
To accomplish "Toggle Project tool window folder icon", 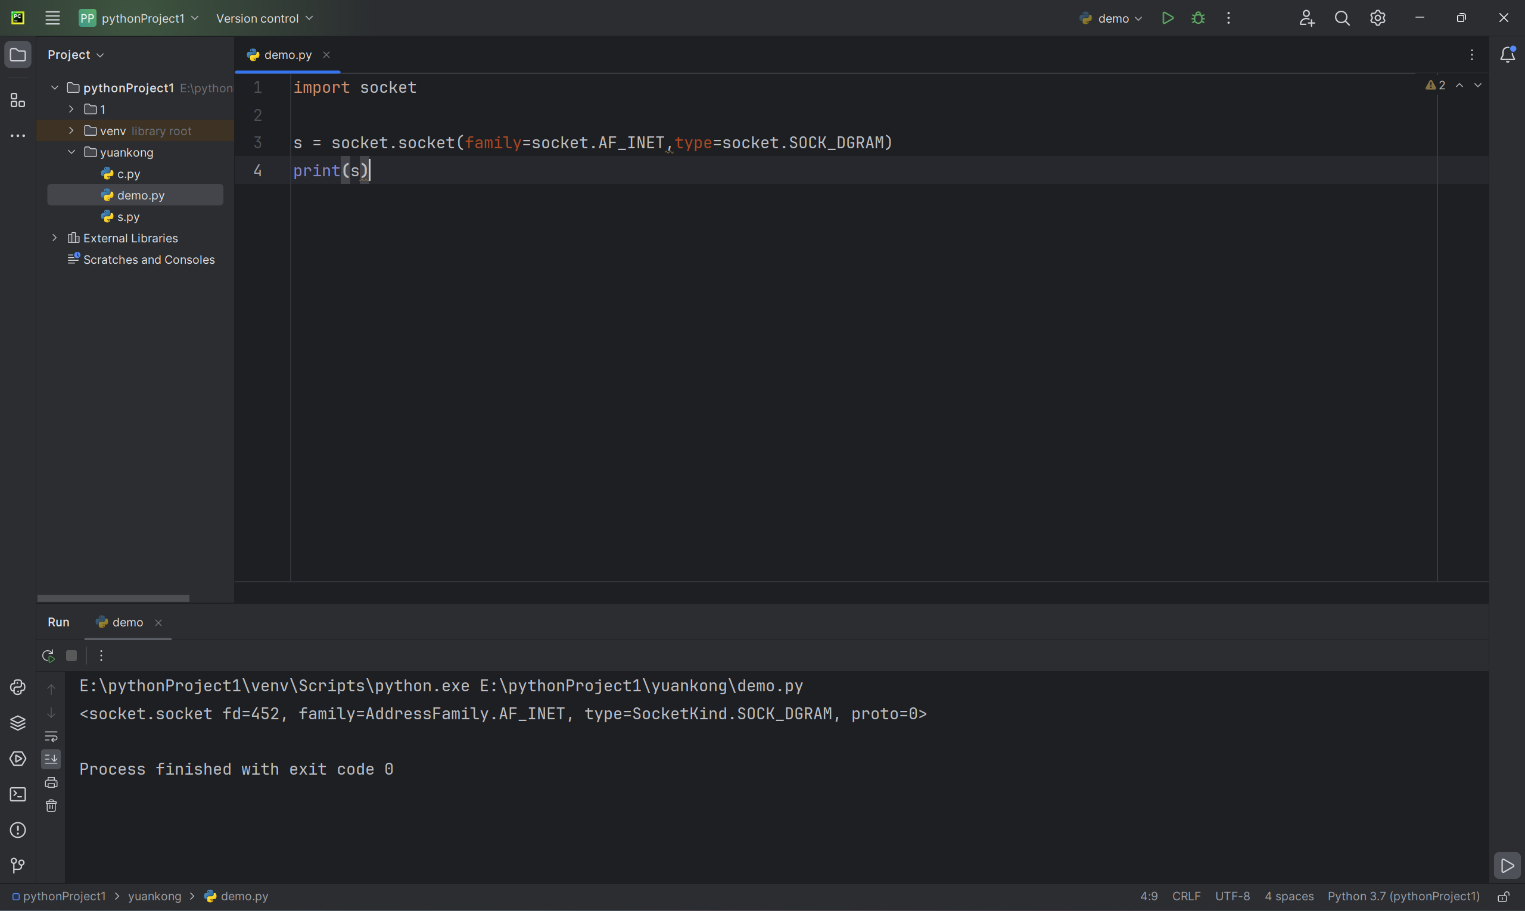I will [x=18, y=55].
